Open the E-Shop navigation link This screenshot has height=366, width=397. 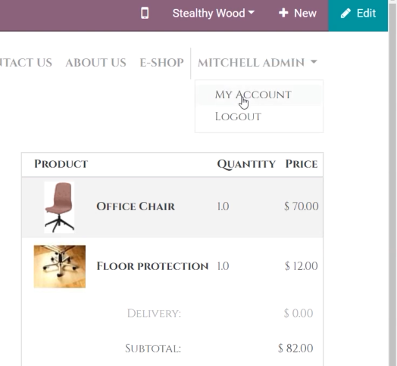click(x=162, y=63)
